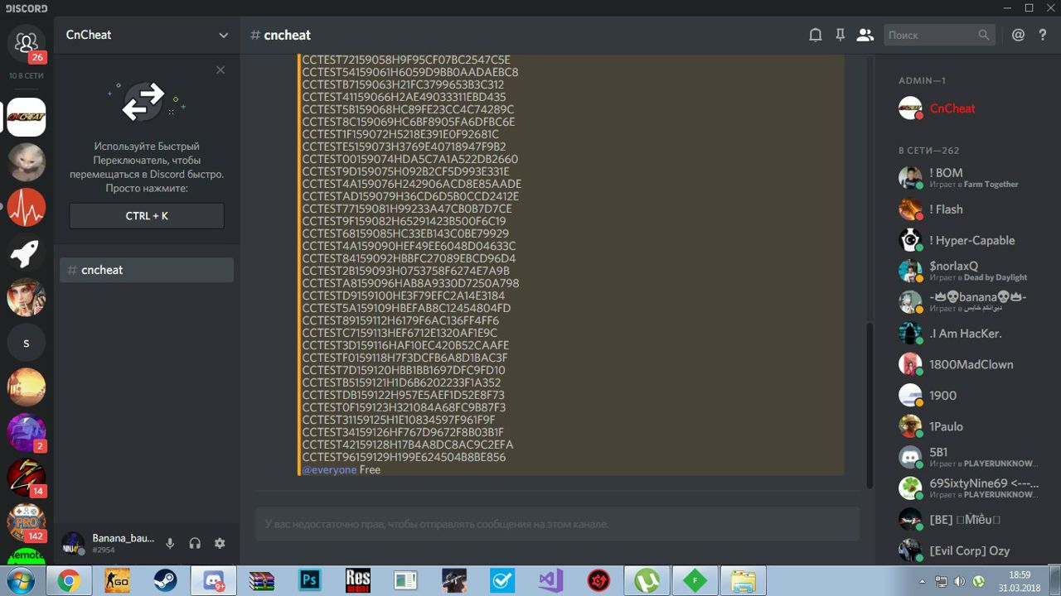This screenshot has height=596, width=1061.
Task: Dismiss the Quick Switcher tip
Action: [220, 70]
